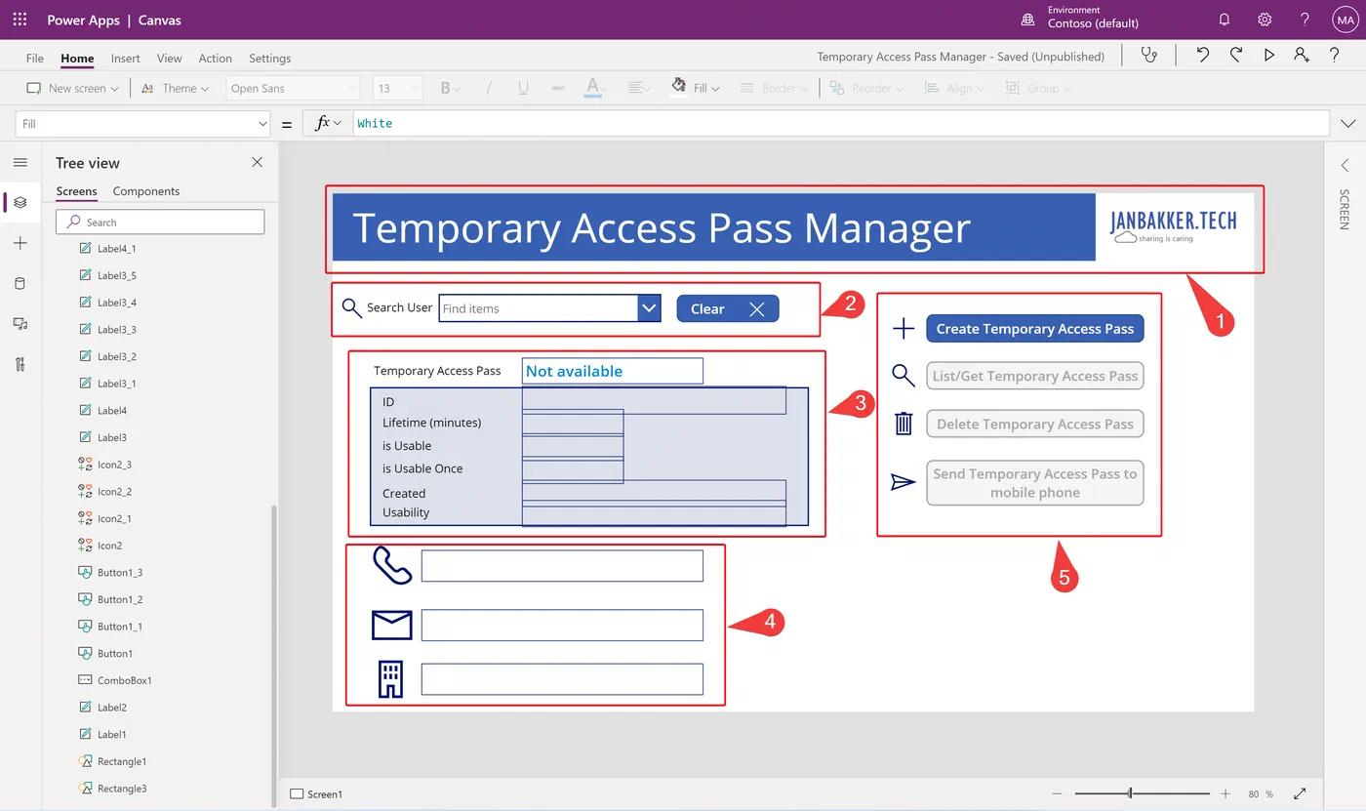Open notifications bell icon
This screenshot has width=1366, height=811.
[x=1225, y=20]
